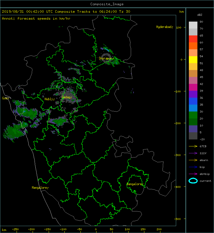Viewport: 214px width, 233px height.
Task: Click the 111V legend label
Action: click(x=203, y=153)
